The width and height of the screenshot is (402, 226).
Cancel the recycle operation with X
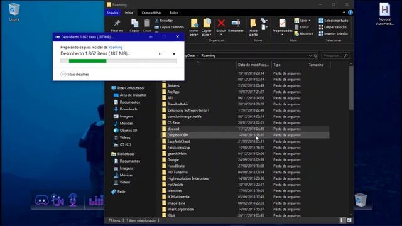pos(174,54)
